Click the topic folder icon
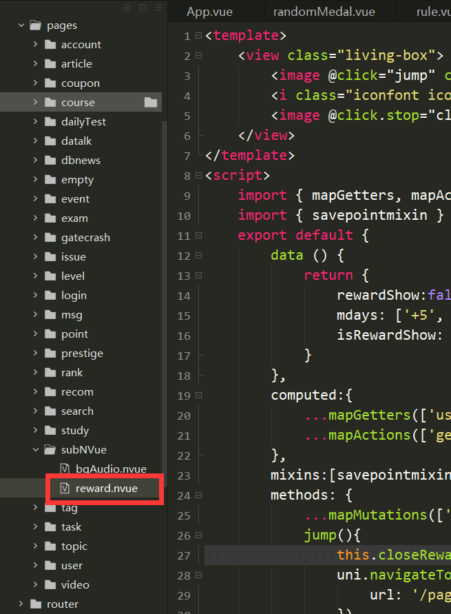This screenshot has height=614, width=451. pyautogui.click(x=50, y=546)
